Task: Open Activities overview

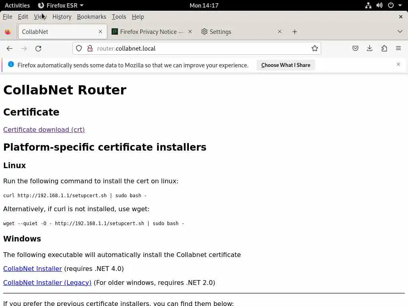Action: coord(17,5)
